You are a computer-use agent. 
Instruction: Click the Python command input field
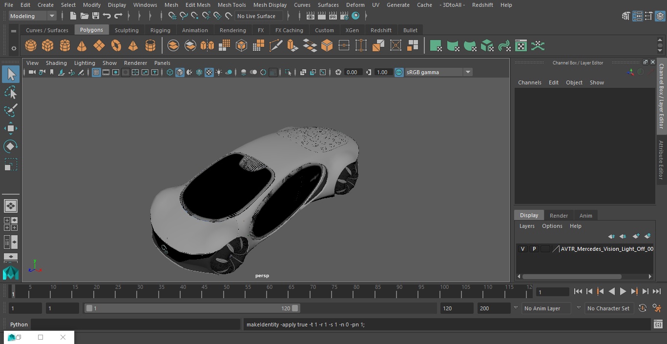pos(136,324)
